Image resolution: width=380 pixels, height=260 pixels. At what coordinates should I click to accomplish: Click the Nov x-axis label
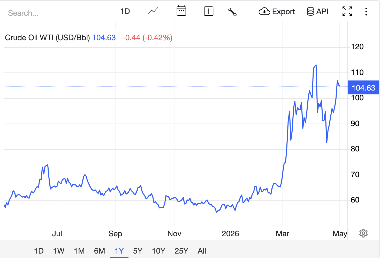[174, 234]
